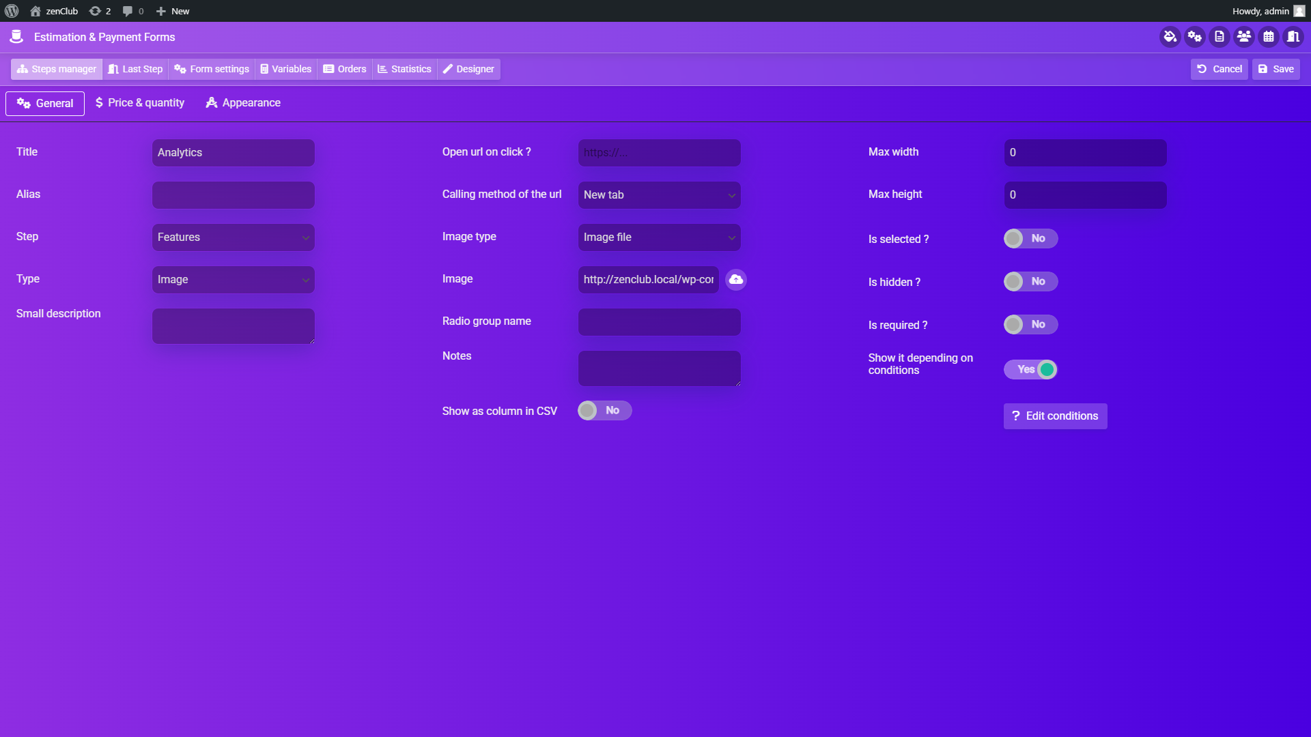Click the + New item in admin bar

(x=173, y=11)
